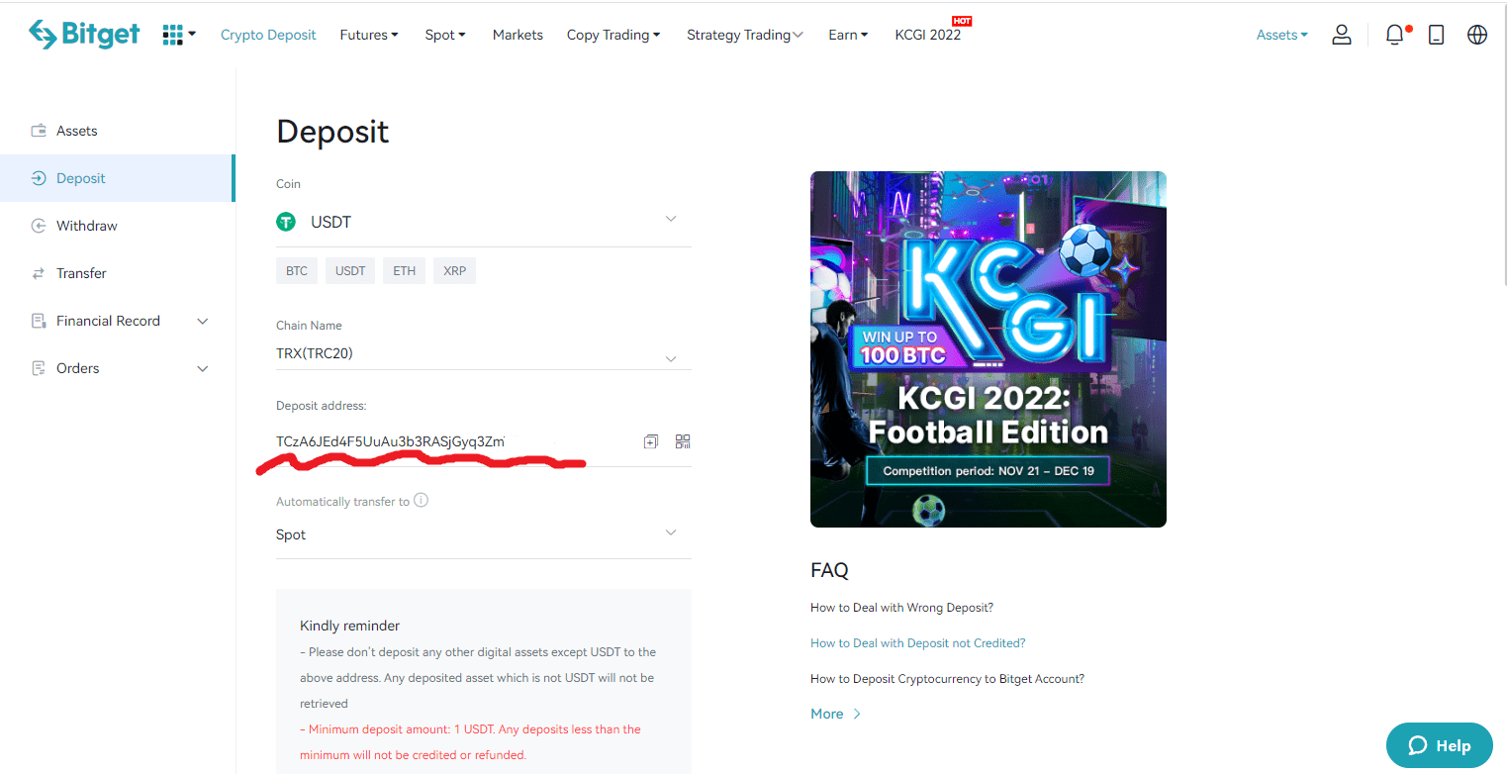Open the notifications bell
The width and height of the screenshot is (1507, 774).
1394,35
